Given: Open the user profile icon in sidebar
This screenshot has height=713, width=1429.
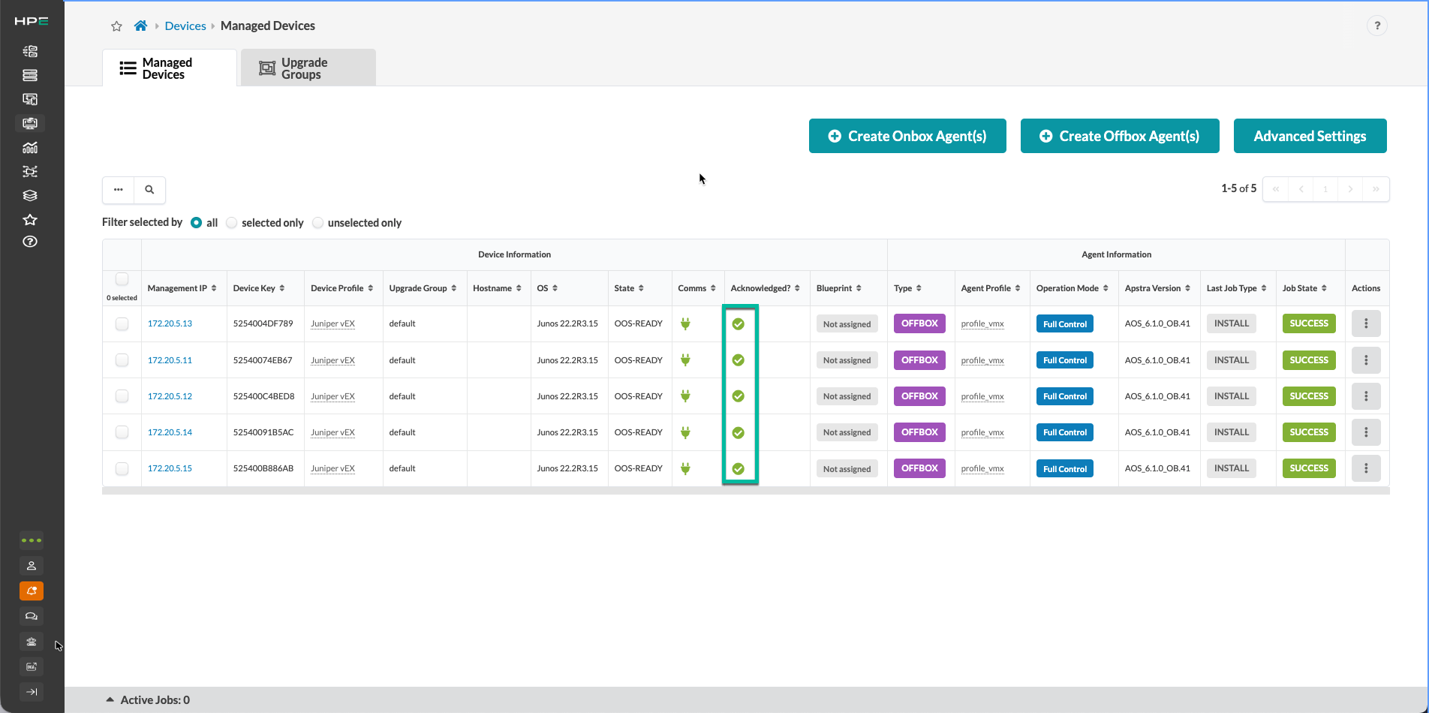Looking at the screenshot, I should tap(32, 565).
